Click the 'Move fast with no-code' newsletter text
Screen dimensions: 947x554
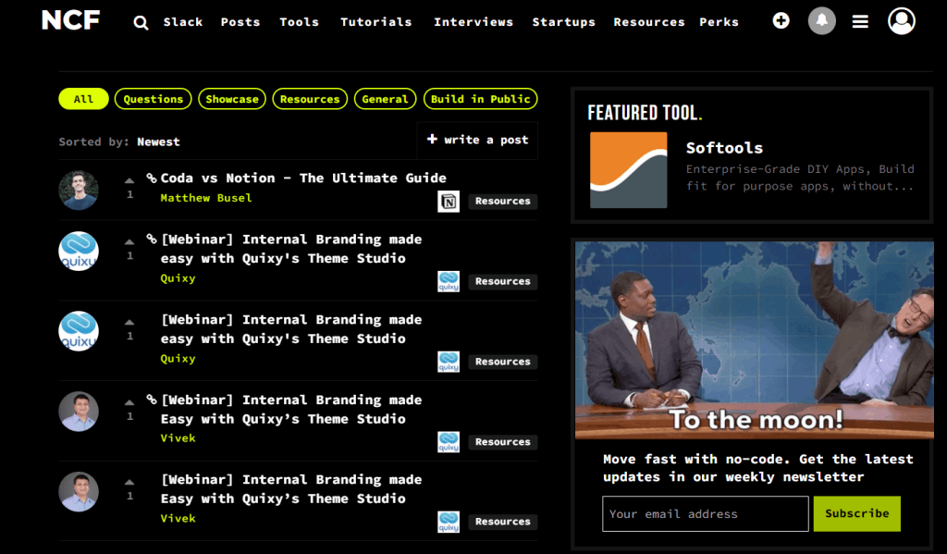click(x=758, y=468)
